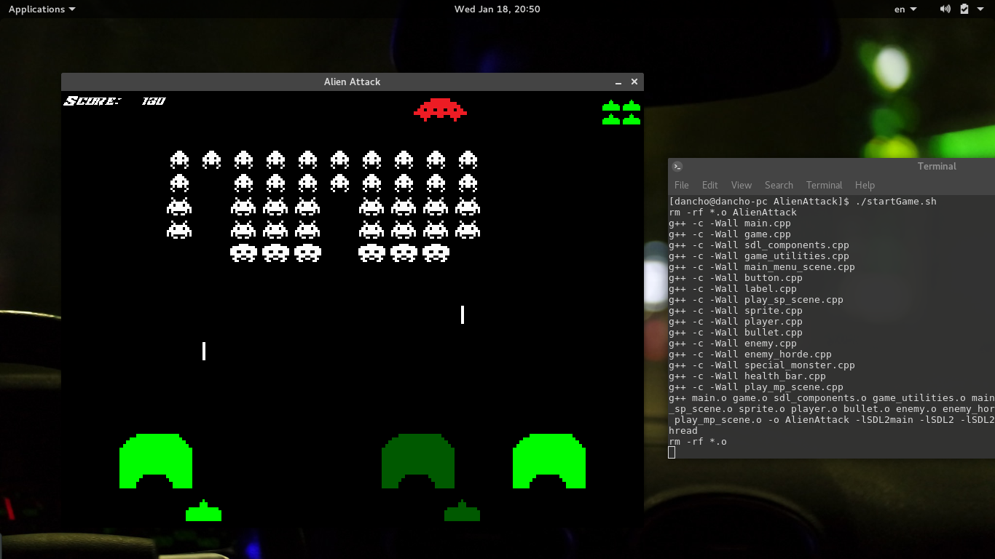The image size is (995, 559).
Task: Click the bright green shield above bright ship
Action: pos(156,461)
